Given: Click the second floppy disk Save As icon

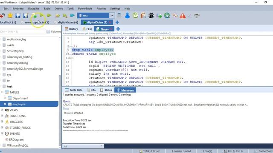Looking at the screenshot, I should click(x=26, y=16).
